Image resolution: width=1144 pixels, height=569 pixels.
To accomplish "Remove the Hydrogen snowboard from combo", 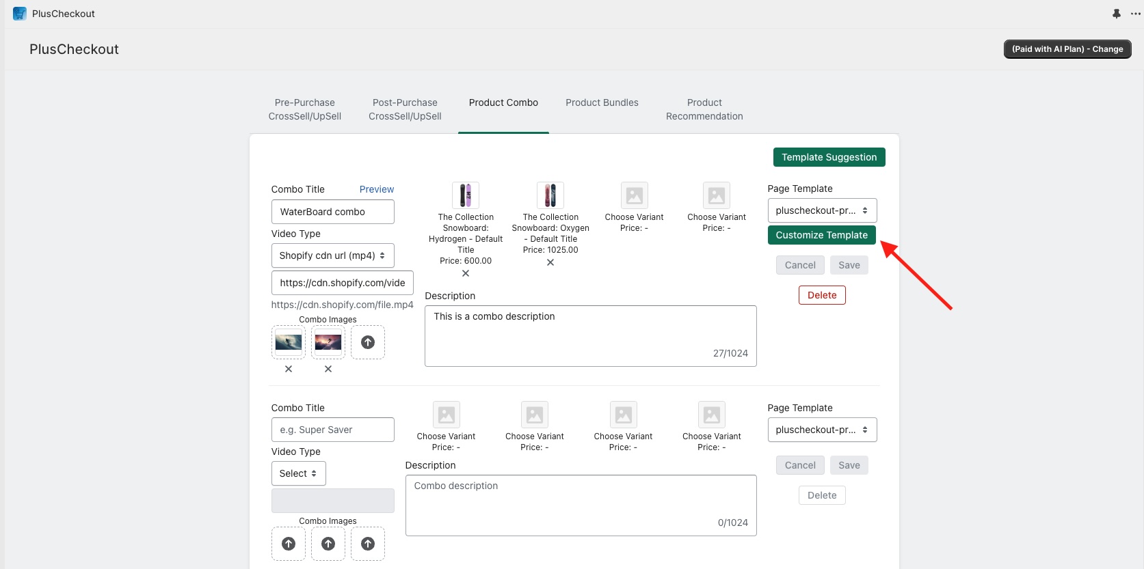I will click(466, 273).
